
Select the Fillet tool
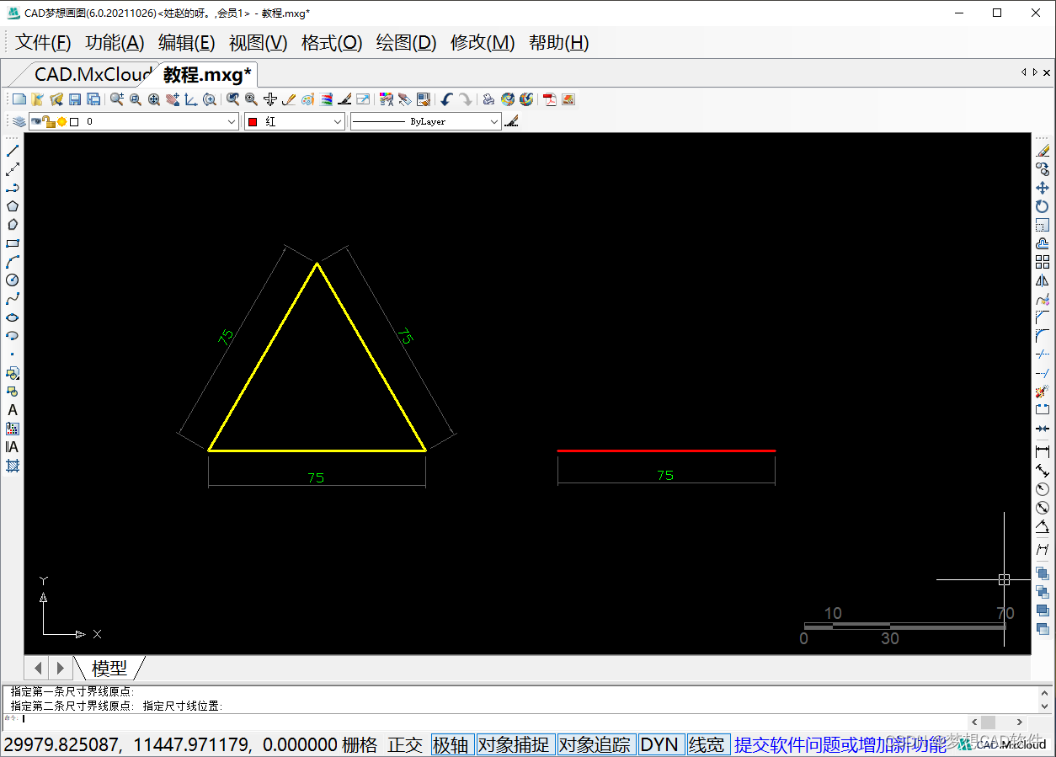tap(1043, 336)
